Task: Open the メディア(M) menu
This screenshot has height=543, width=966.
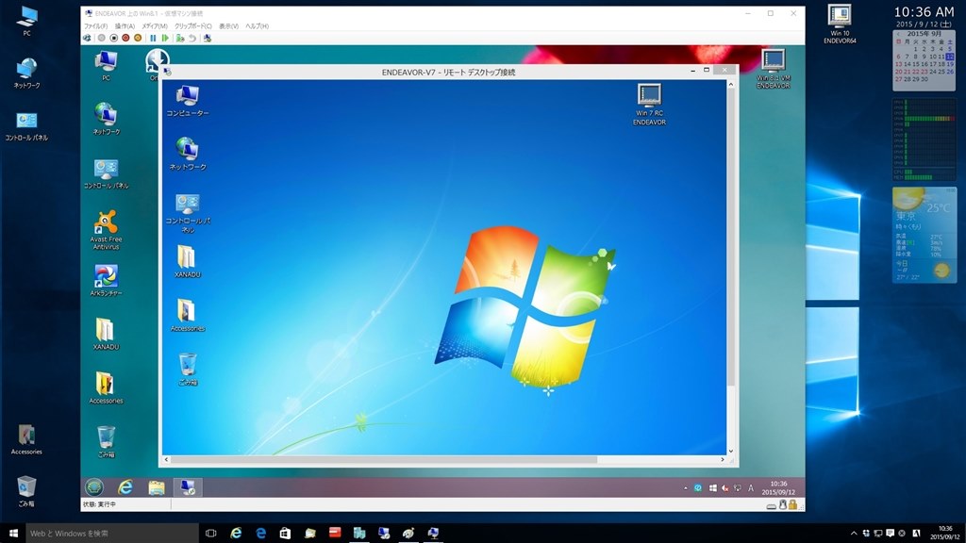Action: pos(155,26)
